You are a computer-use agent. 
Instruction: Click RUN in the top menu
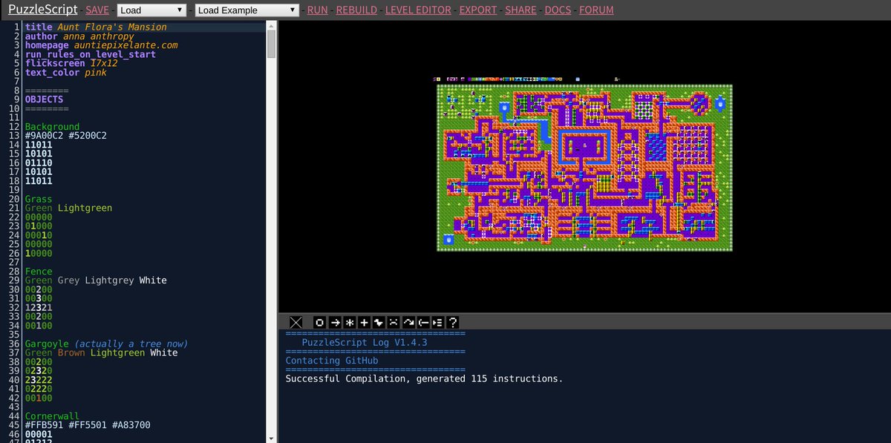pos(317,10)
